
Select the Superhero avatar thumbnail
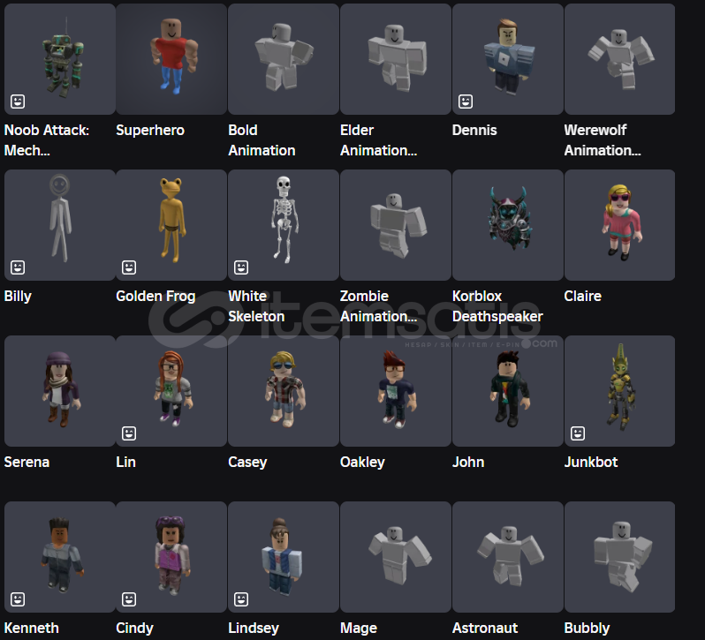(171, 59)
